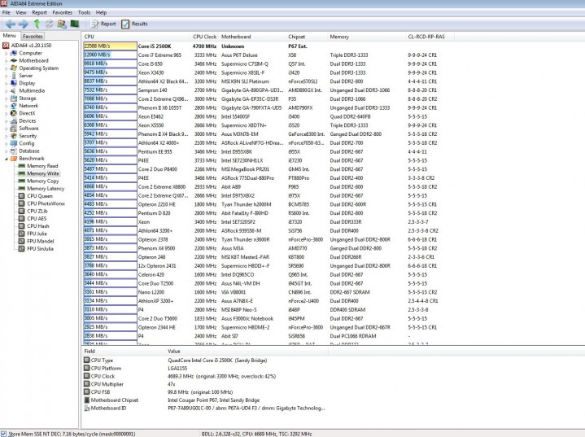
Task: Switch to the Menu tab
Action: pos(9,36)
